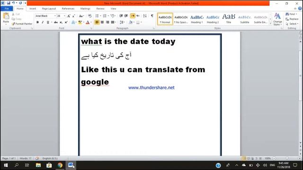Toggle Center alignment
This screenshot has height=170, width=303.
pyautogui.click(x=102, y=22)
